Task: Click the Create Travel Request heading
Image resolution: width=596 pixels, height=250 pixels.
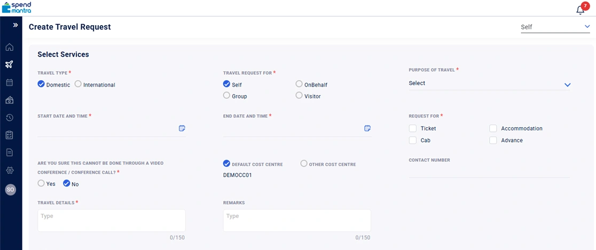Action: [70, 27]
